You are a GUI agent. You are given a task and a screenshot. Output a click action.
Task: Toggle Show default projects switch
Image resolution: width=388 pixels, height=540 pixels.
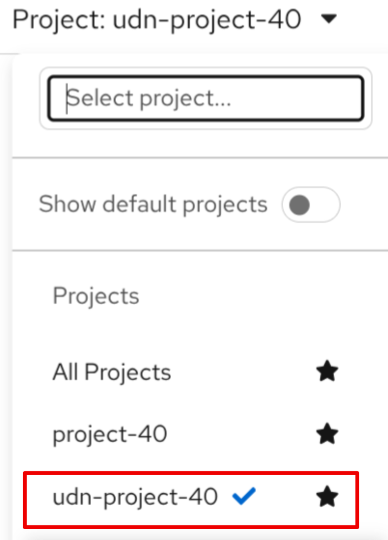point(310,205)
